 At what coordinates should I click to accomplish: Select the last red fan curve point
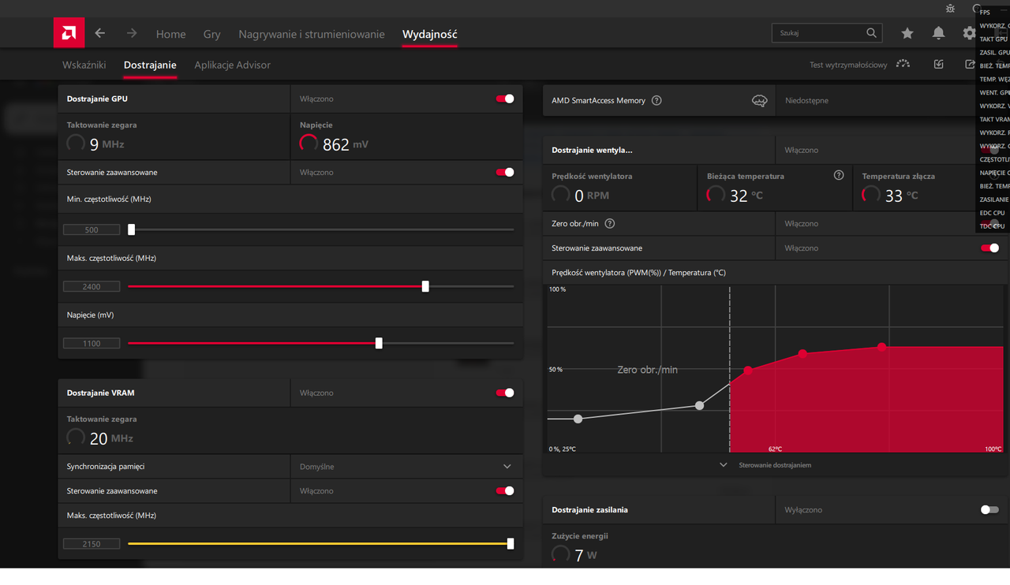[x=881, y=347]
